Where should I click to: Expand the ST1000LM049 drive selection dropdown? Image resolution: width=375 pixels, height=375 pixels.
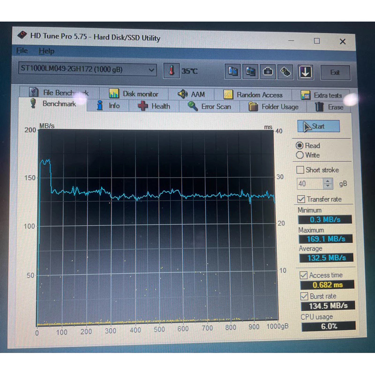click(x=151, y=70)
